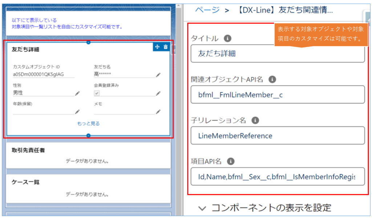Click the pencil icon beside 年齢(保留)
Viewport: 372px width, 219px height.
(77, 112)
